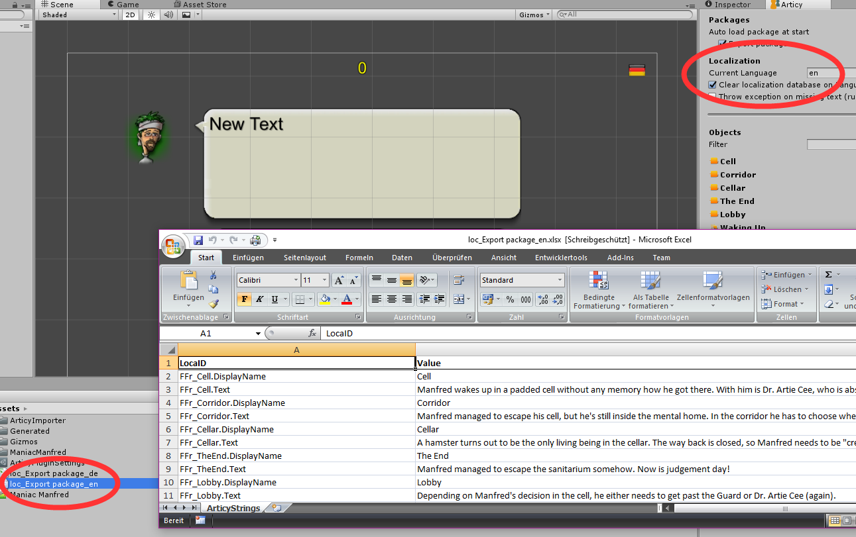Viewport: 856px width, 537px height.
Task: Center text horizontally in Excel
Action: coord(392,299)
